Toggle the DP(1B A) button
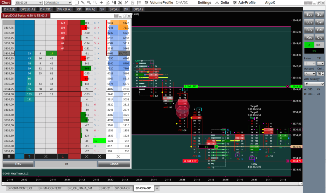The height and width of the screenshot is (193, 326). pos(27,9)
